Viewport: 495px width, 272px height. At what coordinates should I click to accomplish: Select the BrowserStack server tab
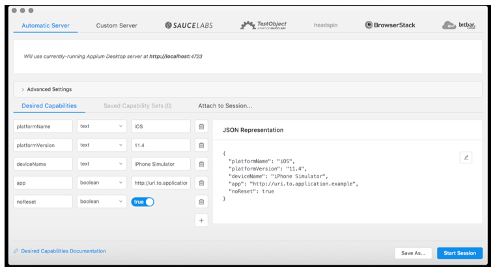[x=389, y=25]
